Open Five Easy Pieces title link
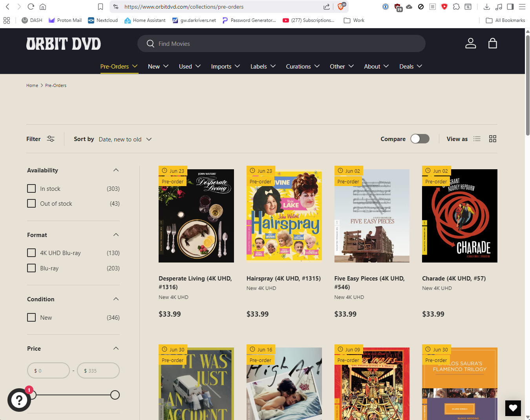Image resolution: width=530 pixels, height=420 pixels. 369,282
